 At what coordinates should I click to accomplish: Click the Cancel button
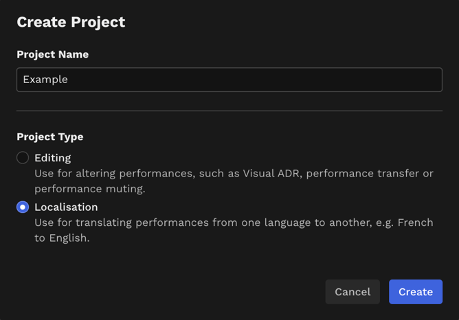pyautogui.click(x=352, y=292)
